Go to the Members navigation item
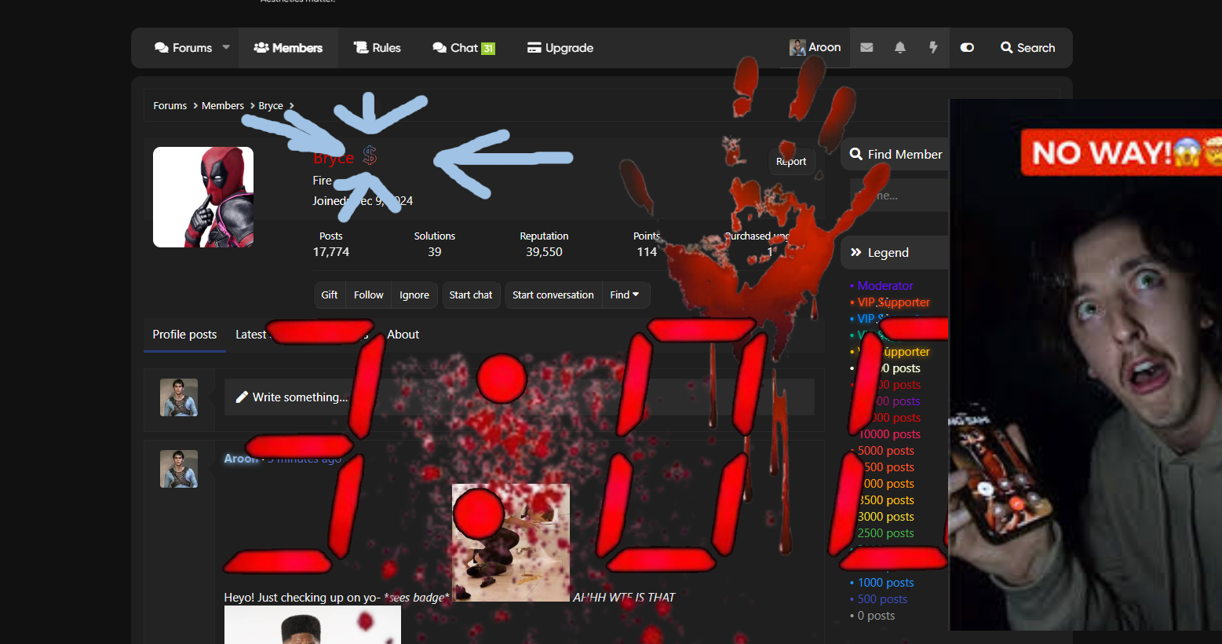This screenshot has width=1222, height=644. [288, 48]
